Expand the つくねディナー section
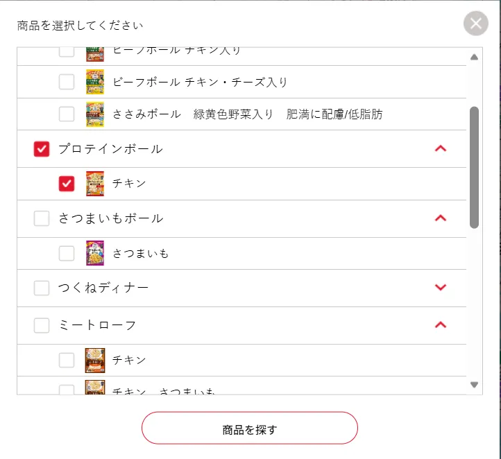This screenshot has width=501, height=459. click(x=440, y=287)
